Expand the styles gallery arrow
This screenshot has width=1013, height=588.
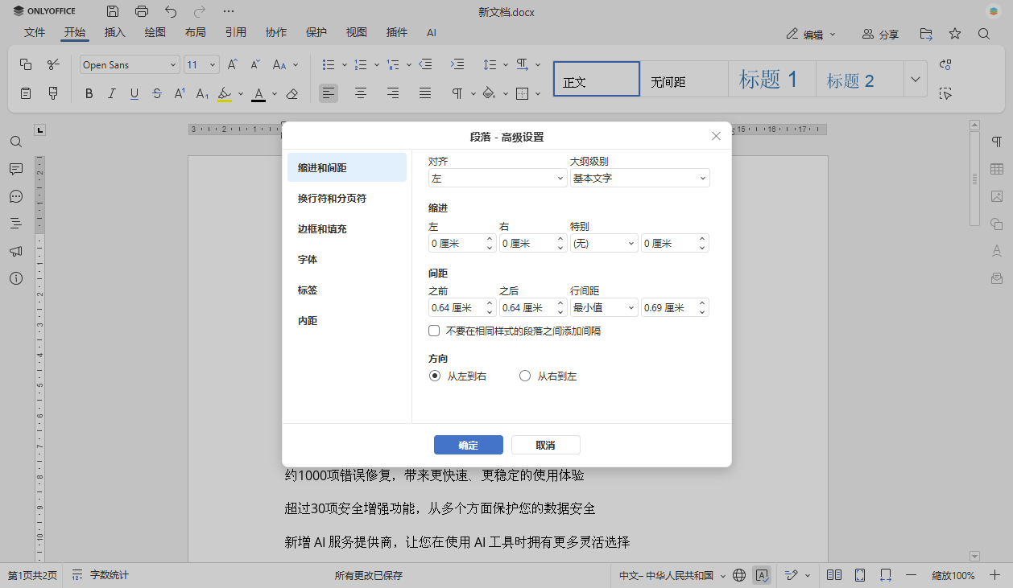[915, 79]
